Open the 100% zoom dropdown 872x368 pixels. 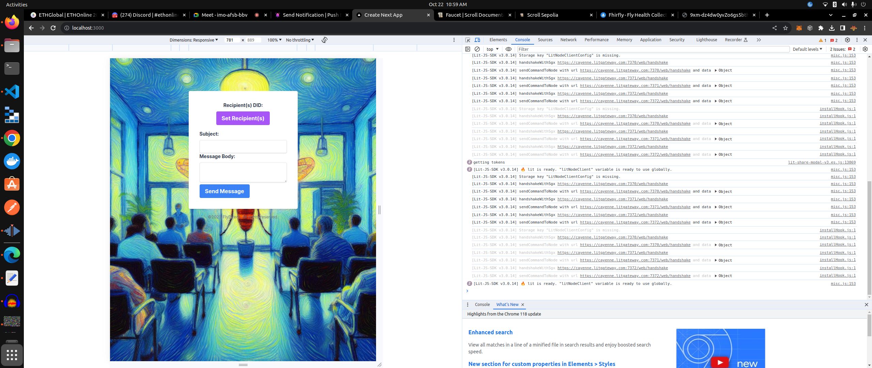click(x=274, y=40)
